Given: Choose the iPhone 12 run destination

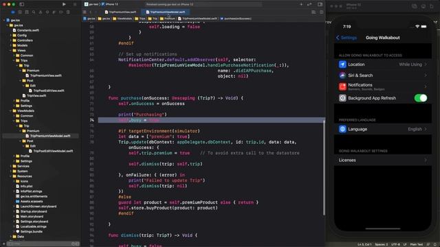Looking at the screenshot, I should point(110,4).
